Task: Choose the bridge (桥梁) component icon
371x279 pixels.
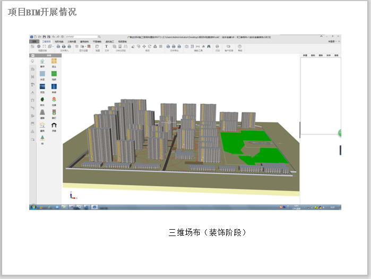Action: coord(54,86)
